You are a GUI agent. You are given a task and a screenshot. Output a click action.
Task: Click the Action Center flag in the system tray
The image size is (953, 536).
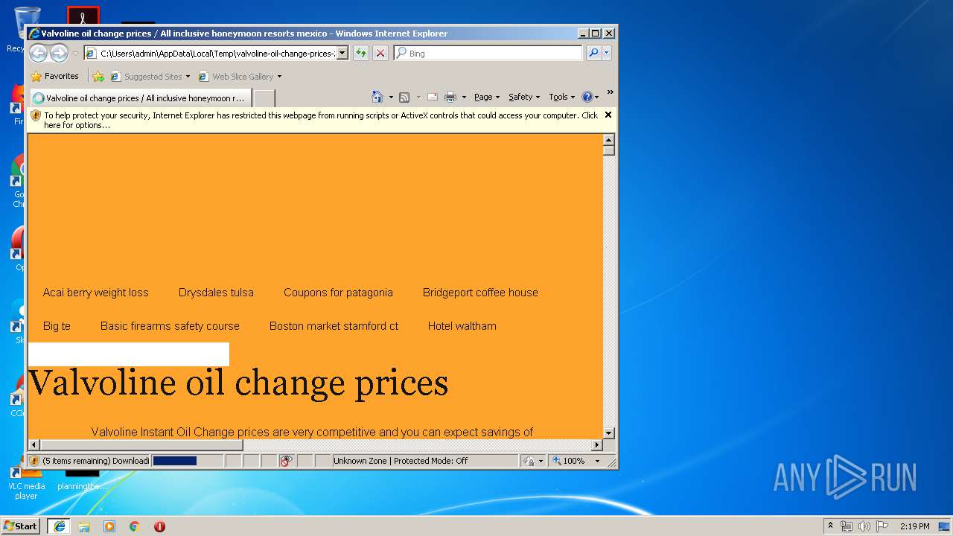[882, 526]
